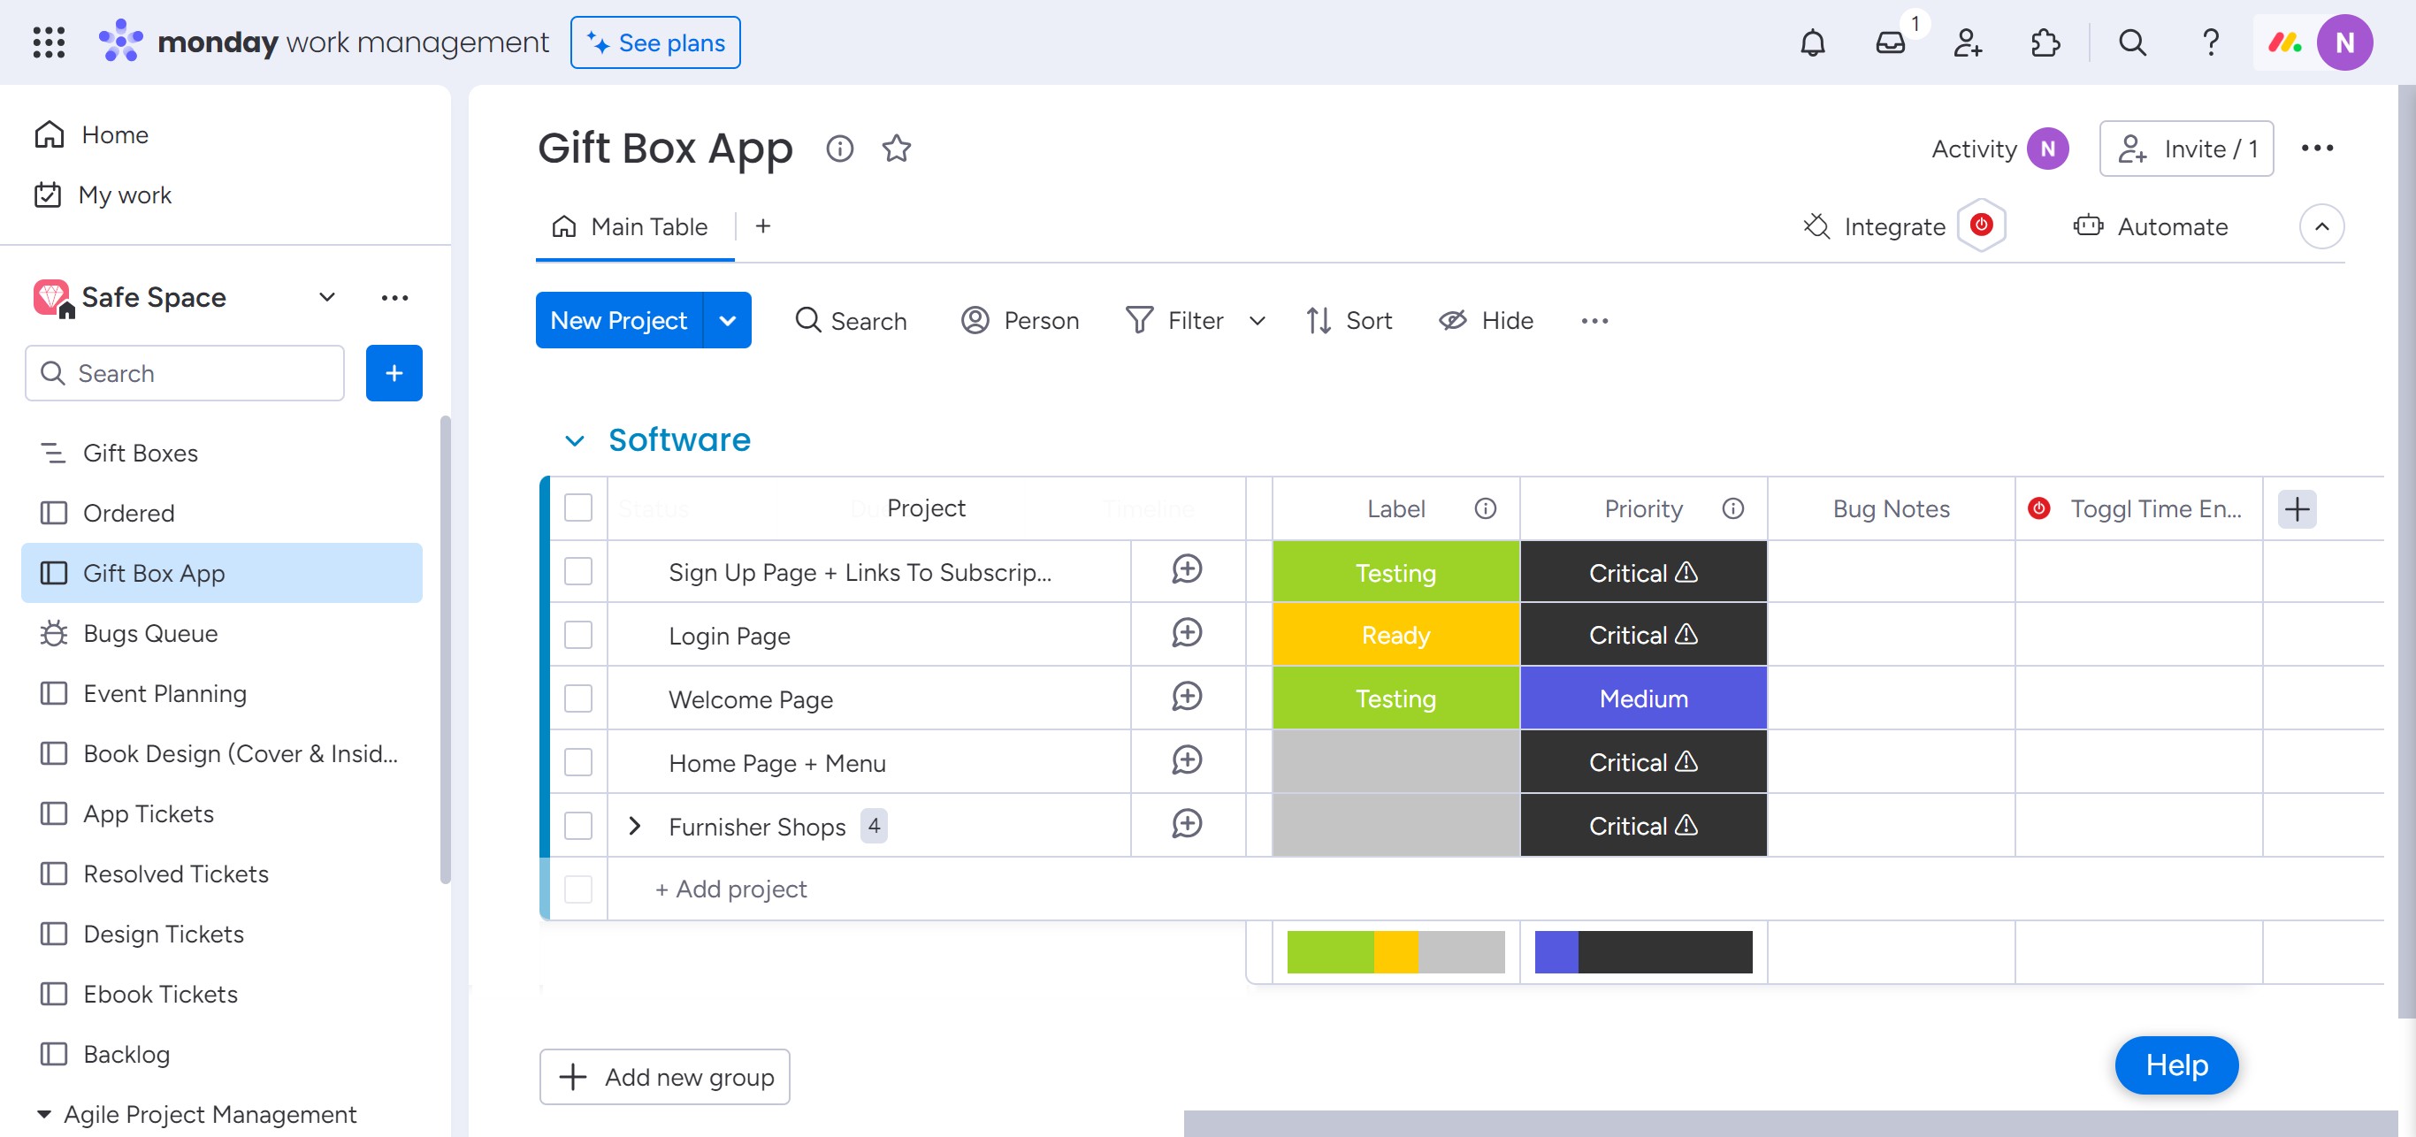Image resolution: width=2416 pixels, height=1137 pixels.
Task: Open the update conversation for Login Page
Action: [1187, 634]
